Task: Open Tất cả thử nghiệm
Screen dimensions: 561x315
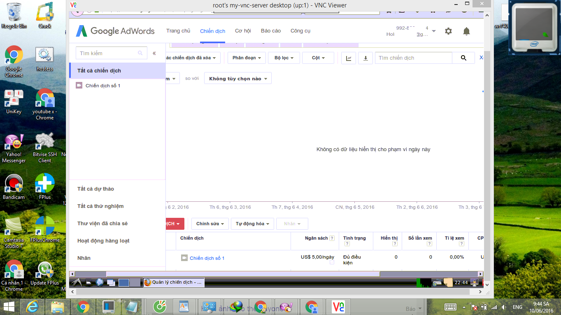Action: [x=100, y=206]
